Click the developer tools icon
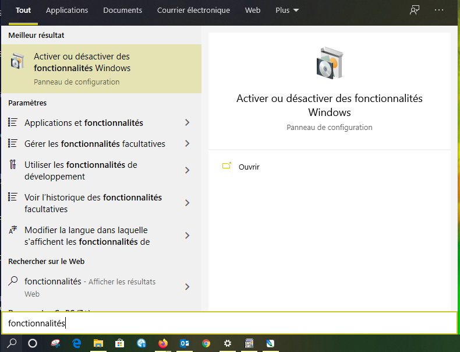The height and width of the screenshot is (352, 460). (13, 164)
